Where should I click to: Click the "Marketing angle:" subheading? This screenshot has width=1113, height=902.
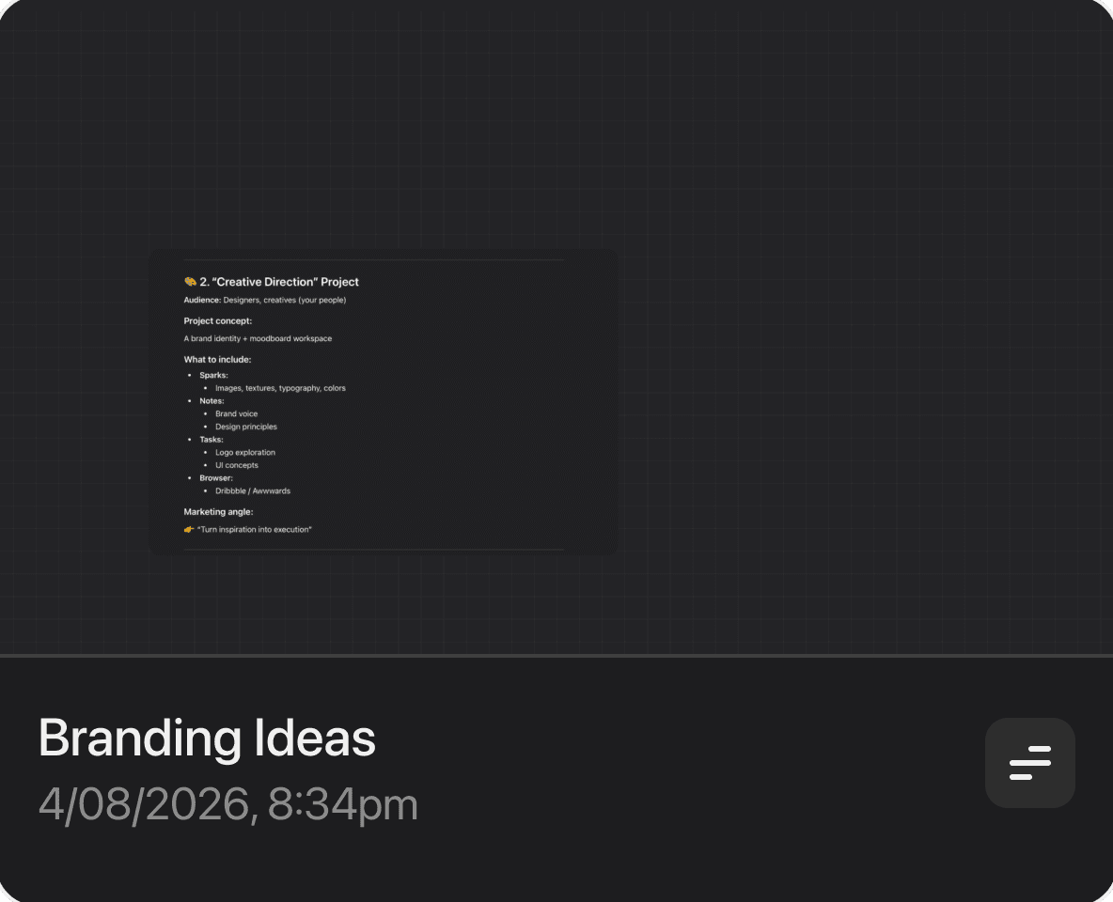[x=218, y=512]
